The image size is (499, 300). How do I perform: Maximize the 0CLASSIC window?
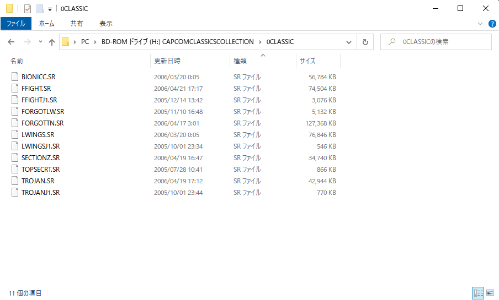pyautogui.click(x=460, y=9)
